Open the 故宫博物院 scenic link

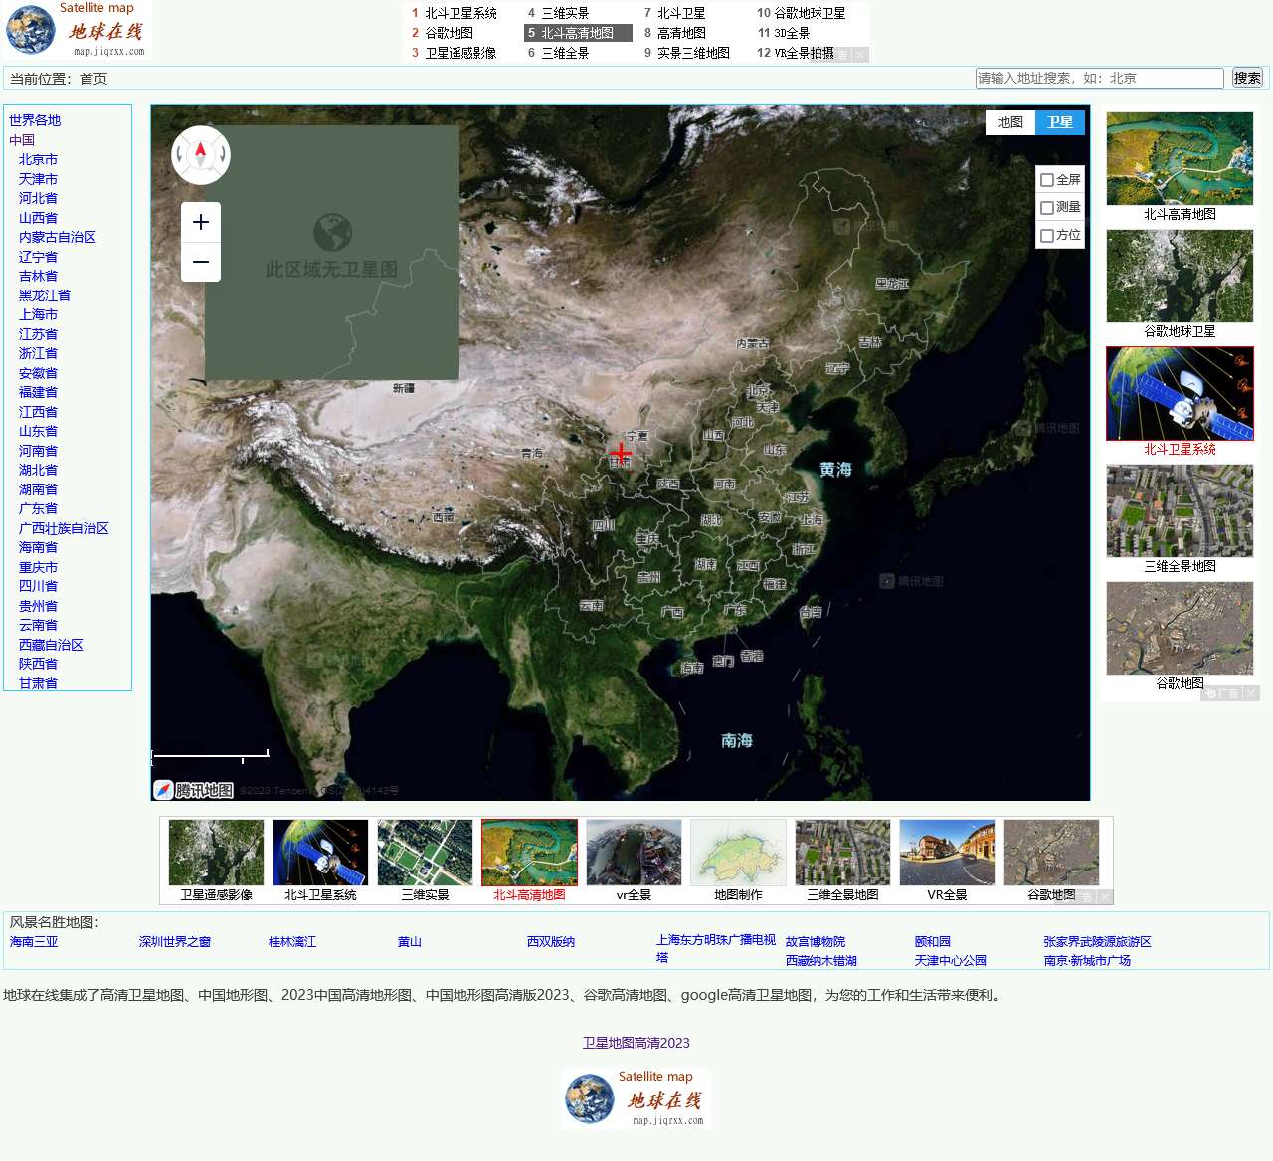pos(816,941)
